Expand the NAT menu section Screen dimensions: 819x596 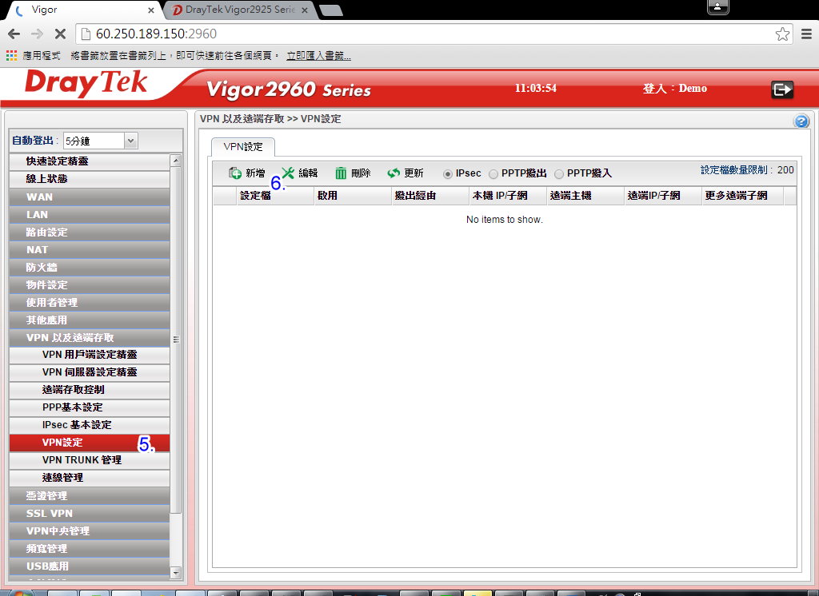click(x=90, y=250)
